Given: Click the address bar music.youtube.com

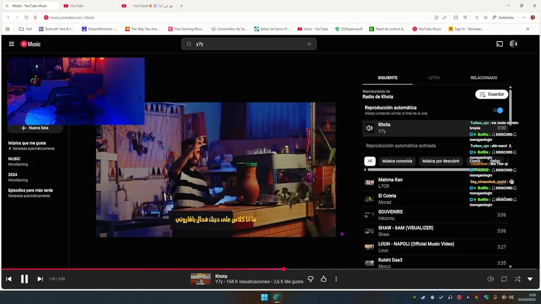Looking at the screenshot, I should click(x=72, y=17).
